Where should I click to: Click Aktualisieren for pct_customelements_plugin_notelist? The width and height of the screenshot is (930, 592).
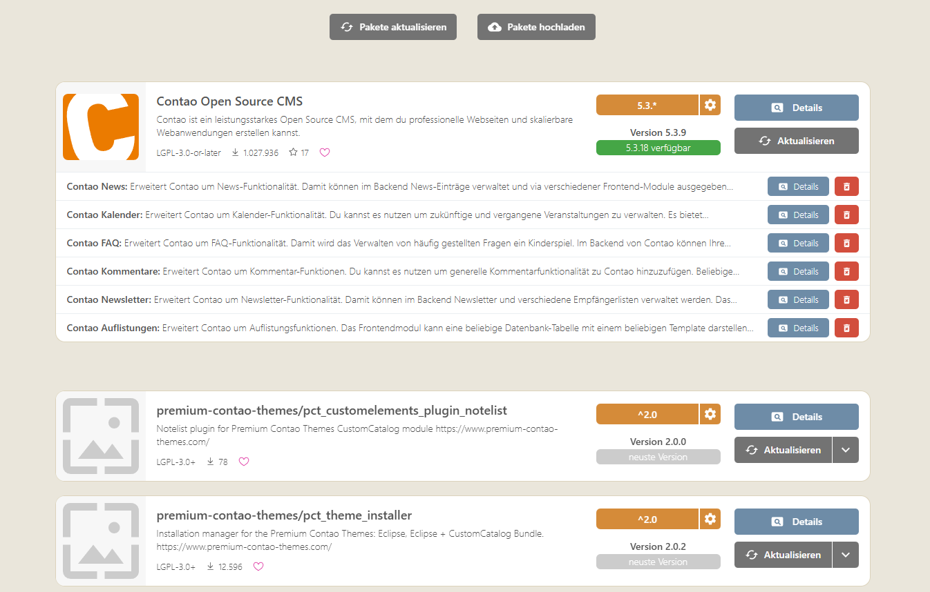[x=783, y=450]
